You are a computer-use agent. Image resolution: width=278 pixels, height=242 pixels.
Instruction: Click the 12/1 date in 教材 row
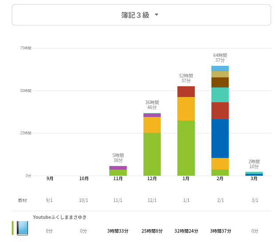click(152, 200)
